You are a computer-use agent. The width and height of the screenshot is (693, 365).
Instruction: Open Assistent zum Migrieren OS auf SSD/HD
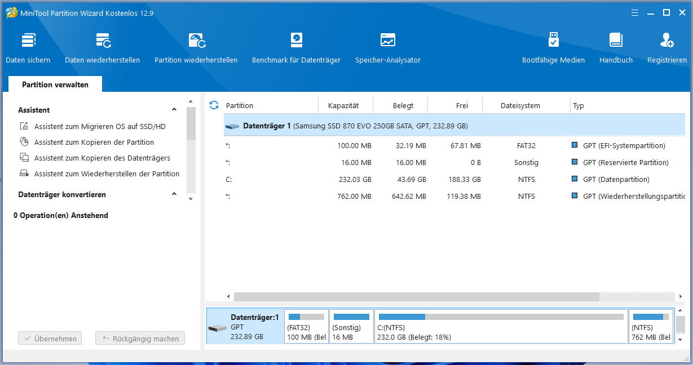pyautogui.click(x=100, y=126)
